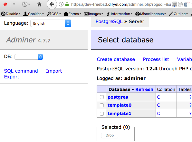
Task: Click the tables count ? for template1
Action: pyautogui.click(x=190, y=113)
